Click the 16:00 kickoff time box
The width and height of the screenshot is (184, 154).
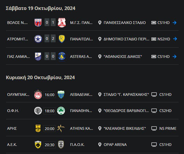point(49,94)
